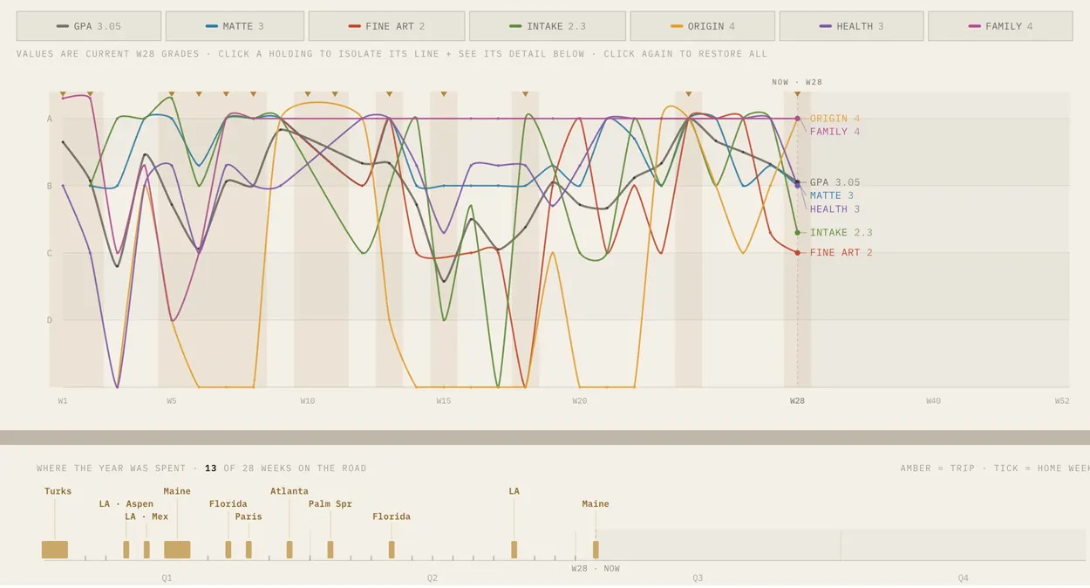Click the 'W5' week axis label

click(172, 401)
